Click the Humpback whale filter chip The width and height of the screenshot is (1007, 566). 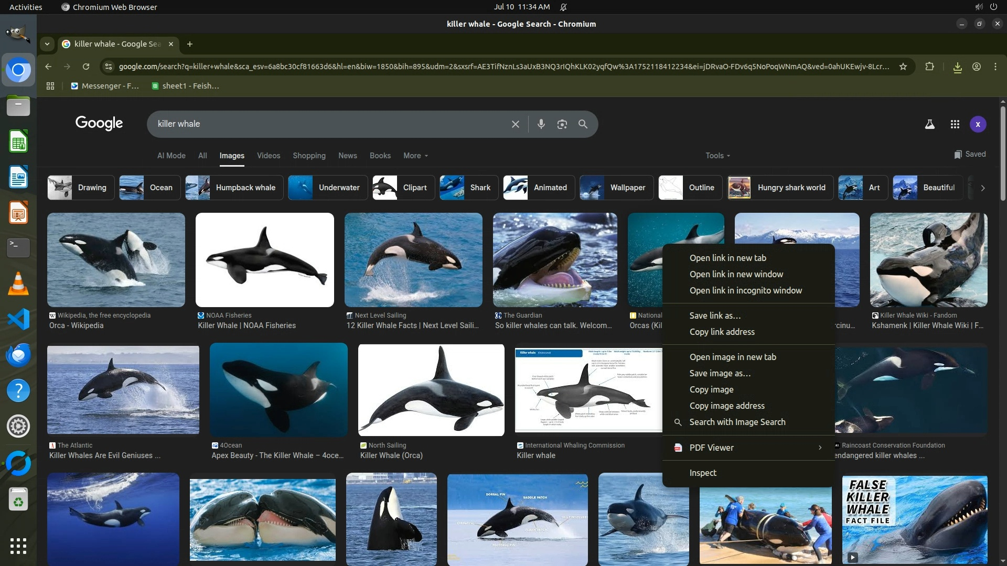point(234,188)
